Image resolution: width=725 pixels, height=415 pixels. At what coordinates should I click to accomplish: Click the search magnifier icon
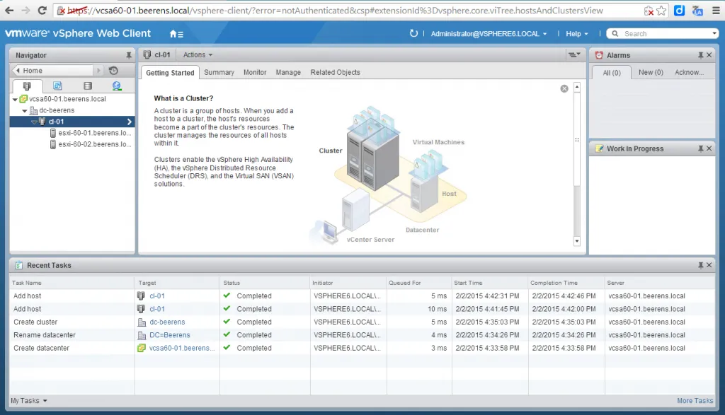point(615,34)
